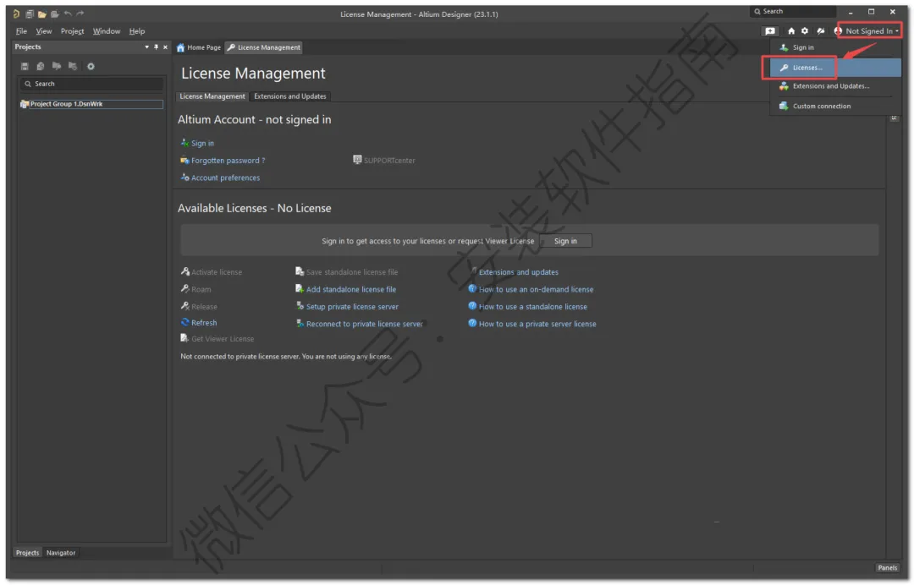Image resolution: width=914 pixels, height=585 pixels.
Task: Click Save All in the quick access bar
Action: tap(29, 14)
